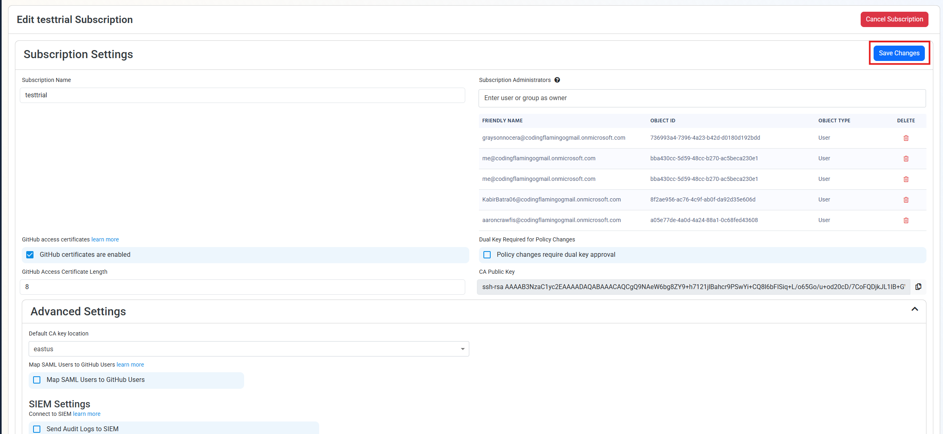Screen dimensions: 943x434
Task: Check Map SAML Users to GitHub Users
Action: coord(37,380)
